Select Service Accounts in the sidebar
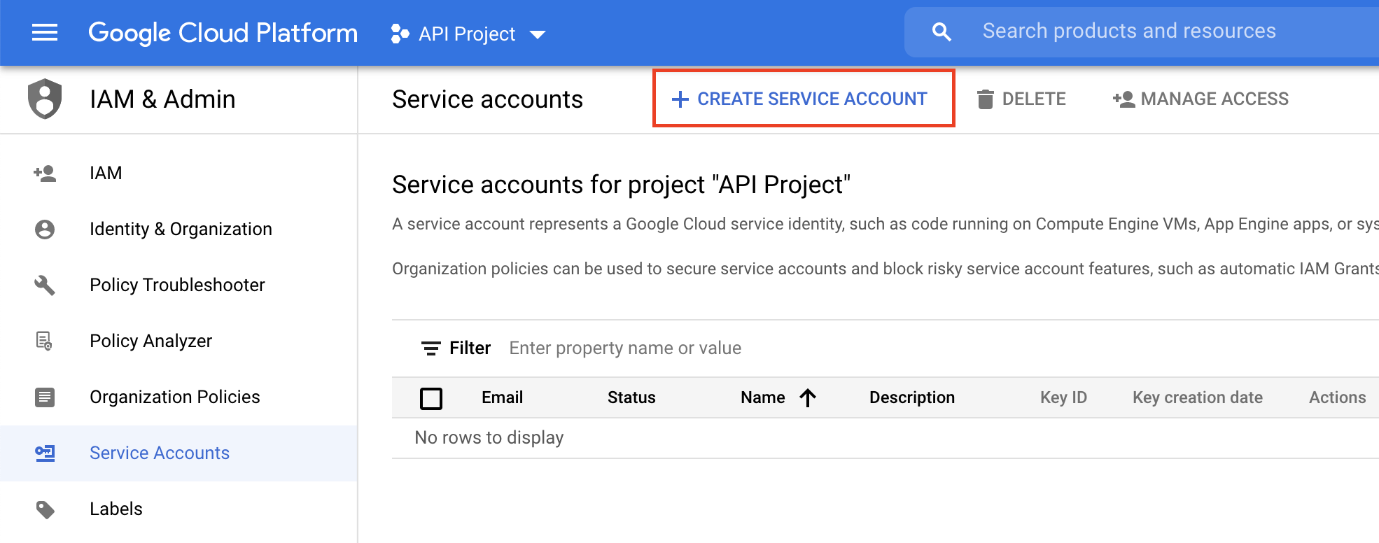 [178, 453]
